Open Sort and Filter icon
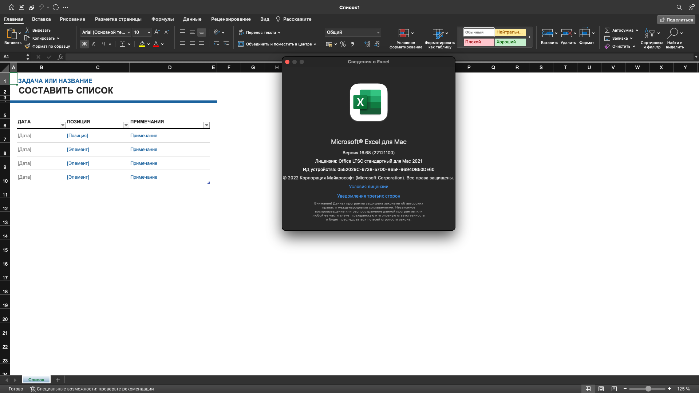699x393 pixels. (650, 33)
